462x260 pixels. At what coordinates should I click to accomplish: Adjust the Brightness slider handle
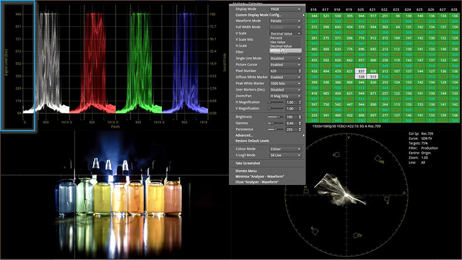coord(278,117)
